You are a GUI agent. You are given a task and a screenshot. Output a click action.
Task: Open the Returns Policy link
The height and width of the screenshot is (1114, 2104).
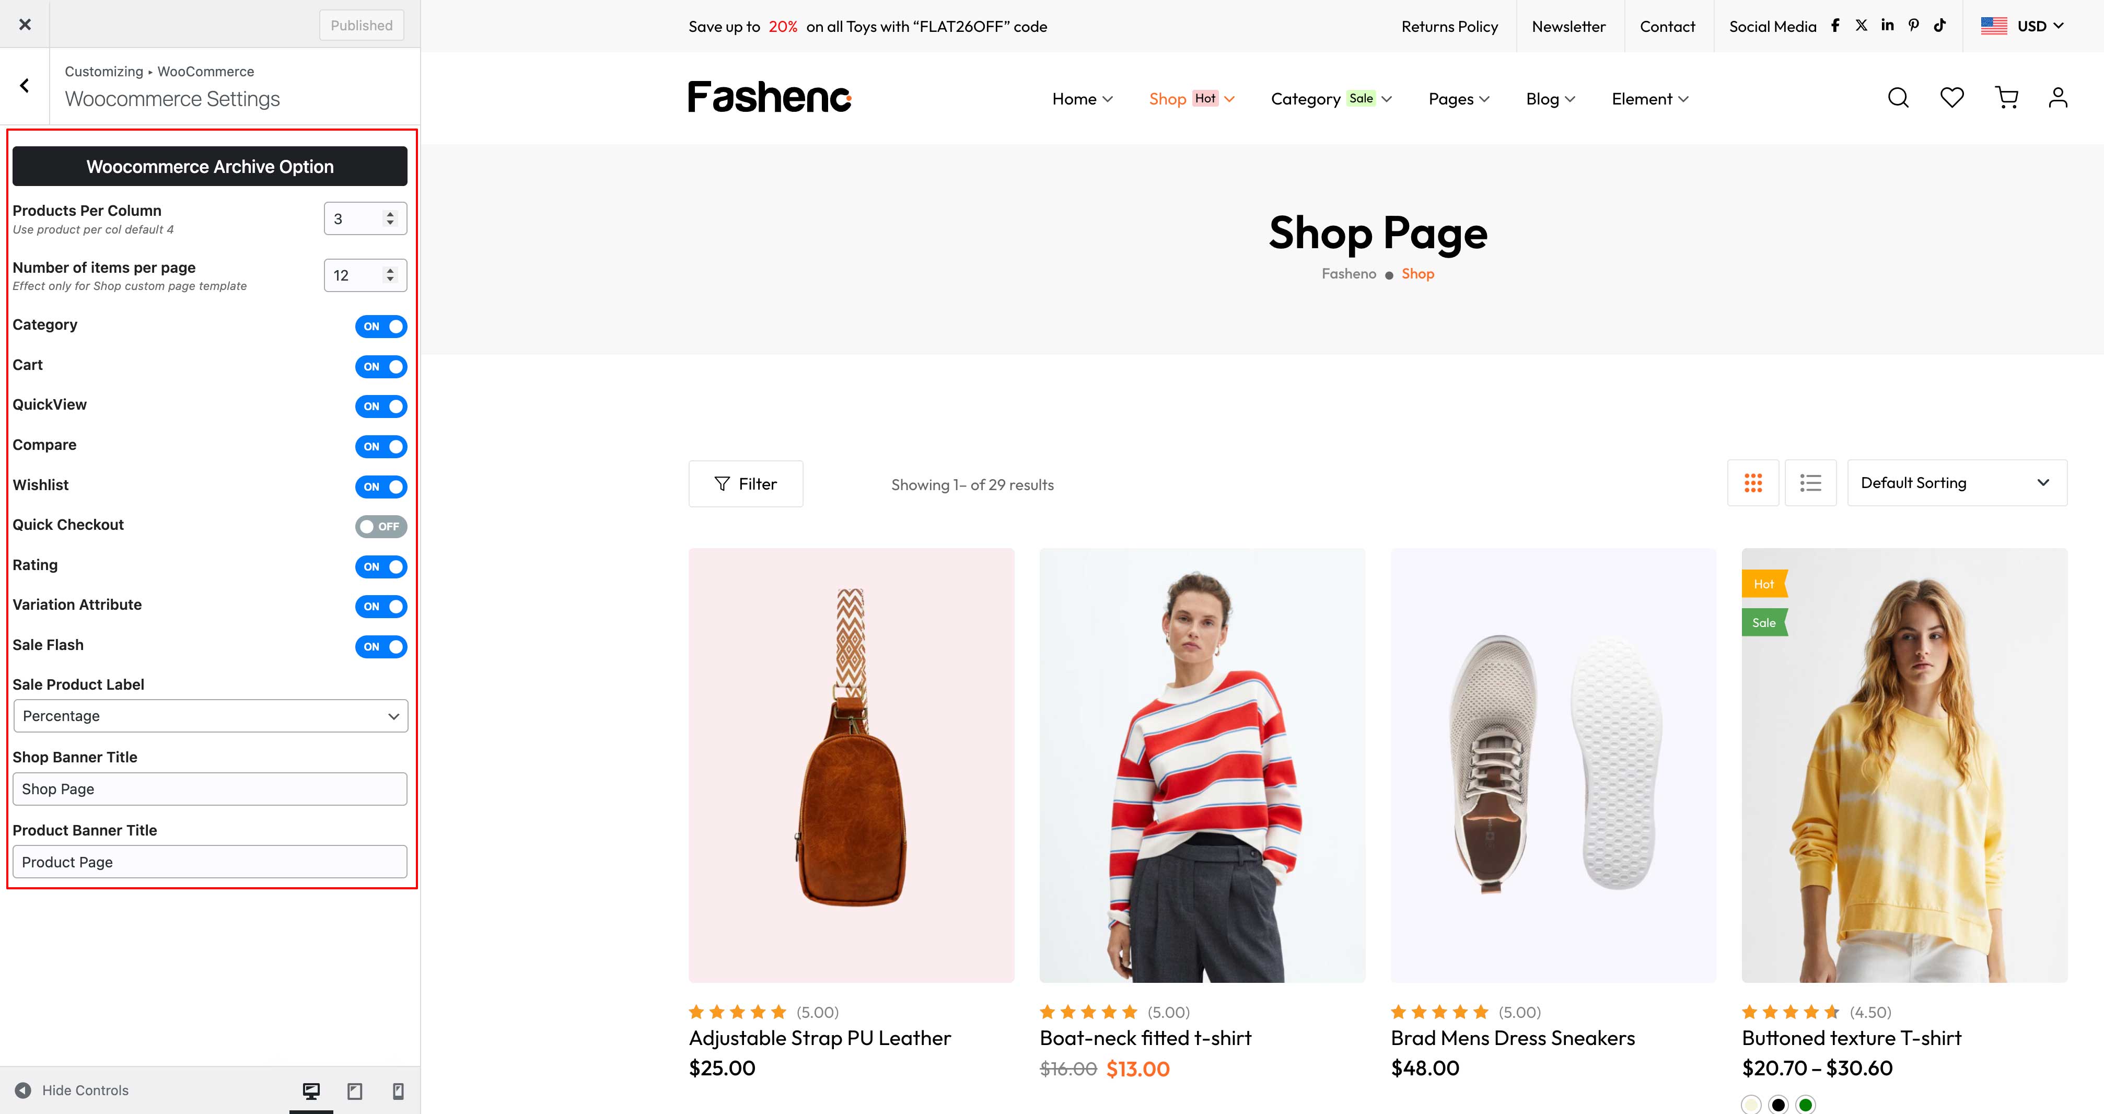click(1450, 26)
